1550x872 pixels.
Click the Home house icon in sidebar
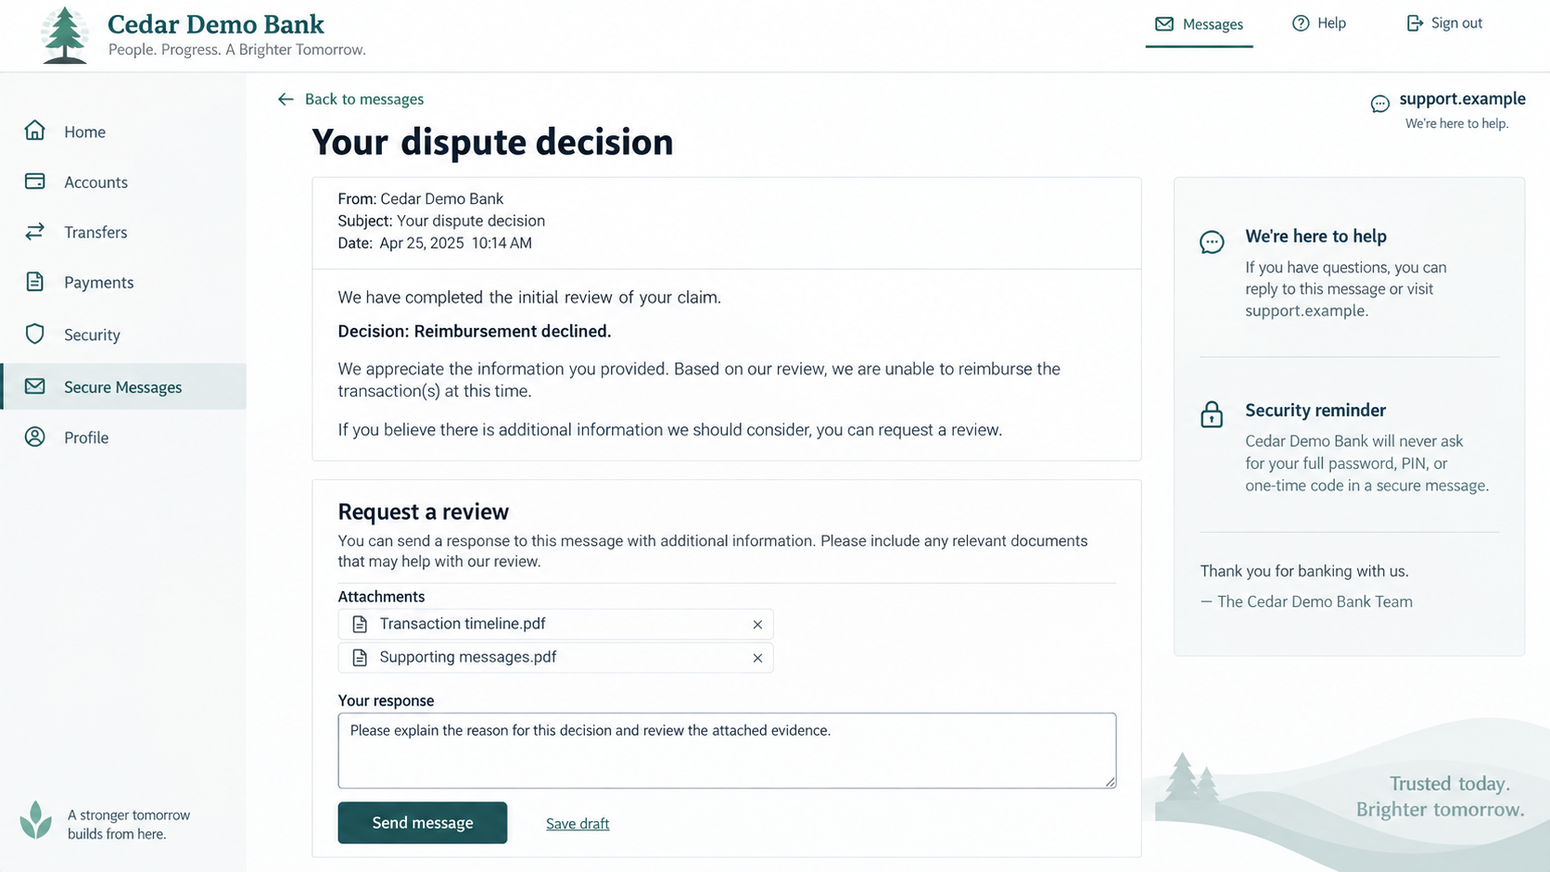click(x=35, y=131)
